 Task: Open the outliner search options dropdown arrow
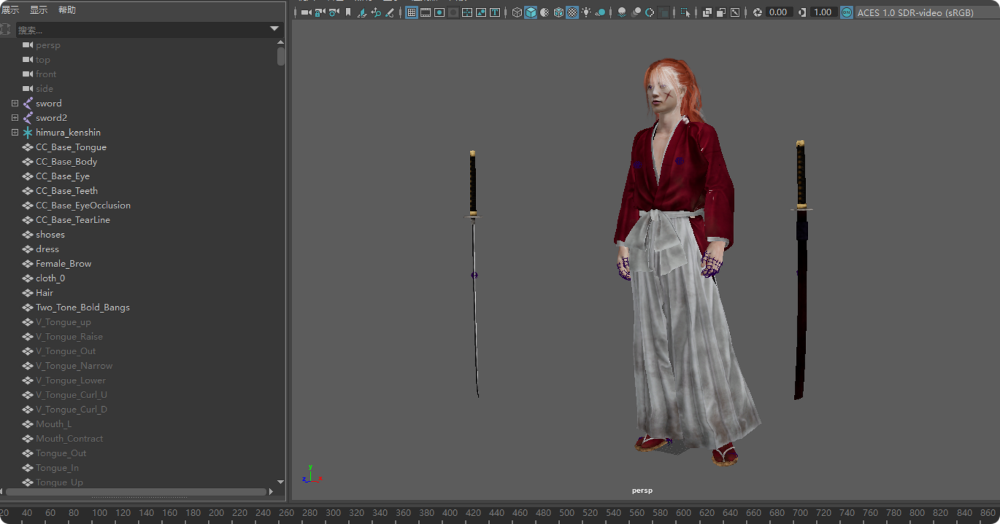click(x=274, y=29)
